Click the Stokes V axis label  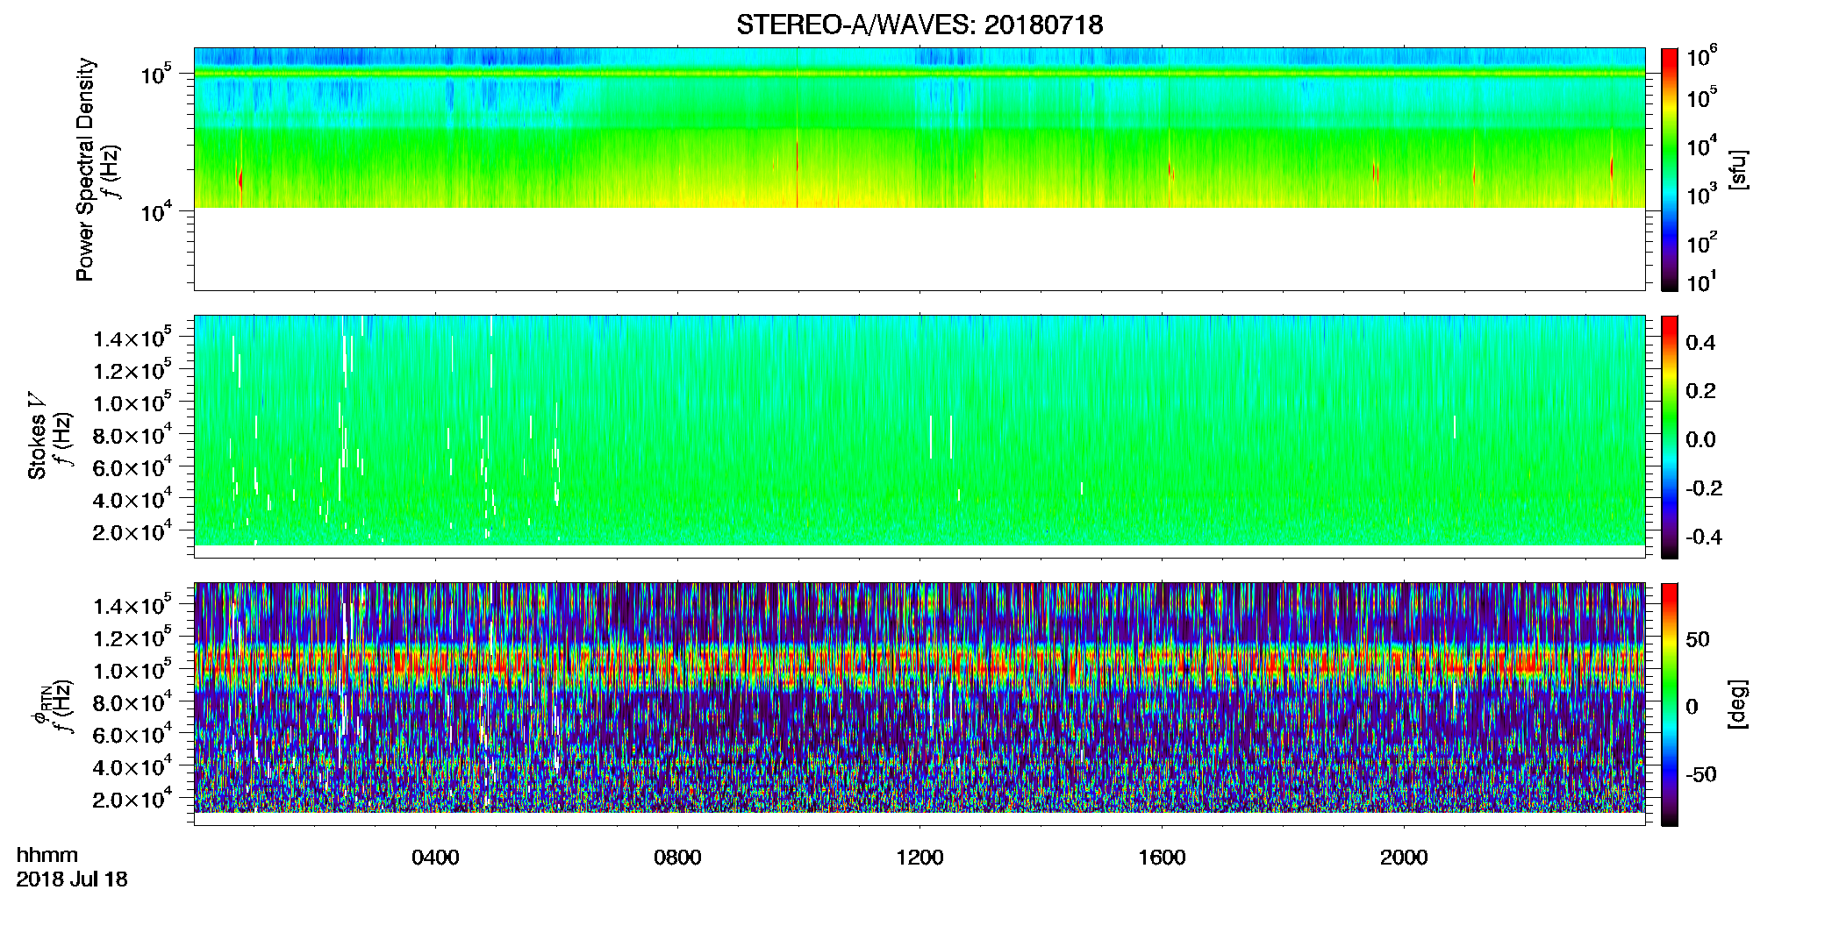pyautogui.click(x=38, y=436)
